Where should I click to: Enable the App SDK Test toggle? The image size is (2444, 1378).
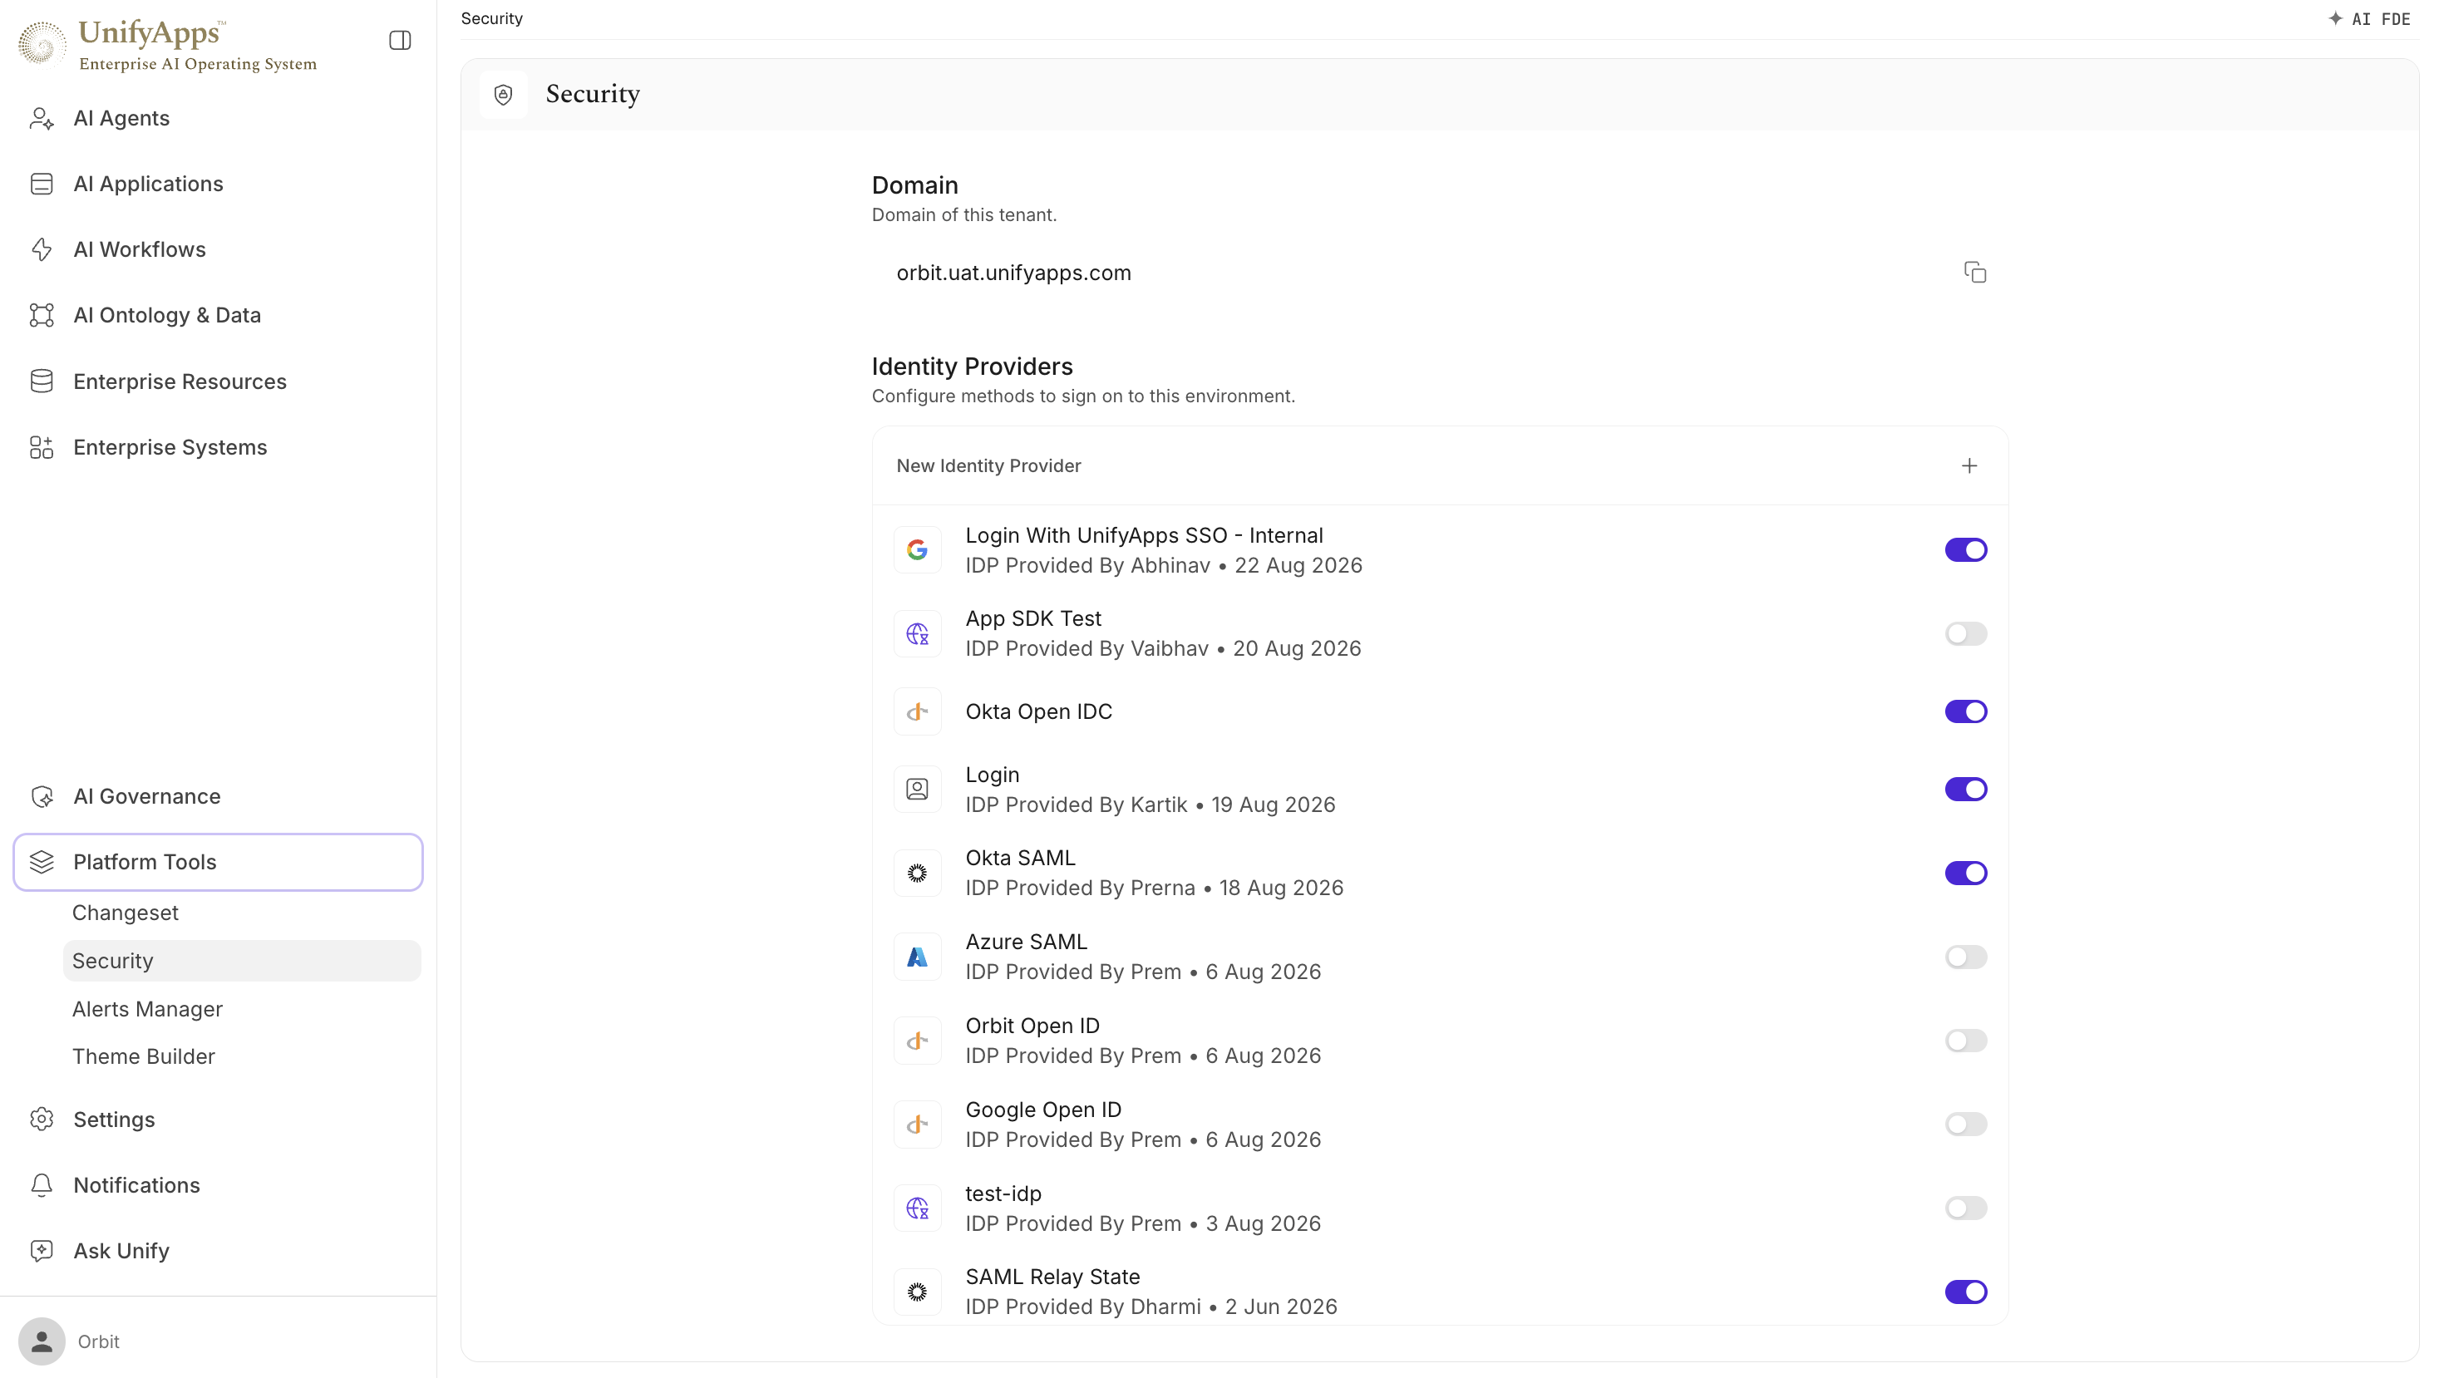[1966, 633]
